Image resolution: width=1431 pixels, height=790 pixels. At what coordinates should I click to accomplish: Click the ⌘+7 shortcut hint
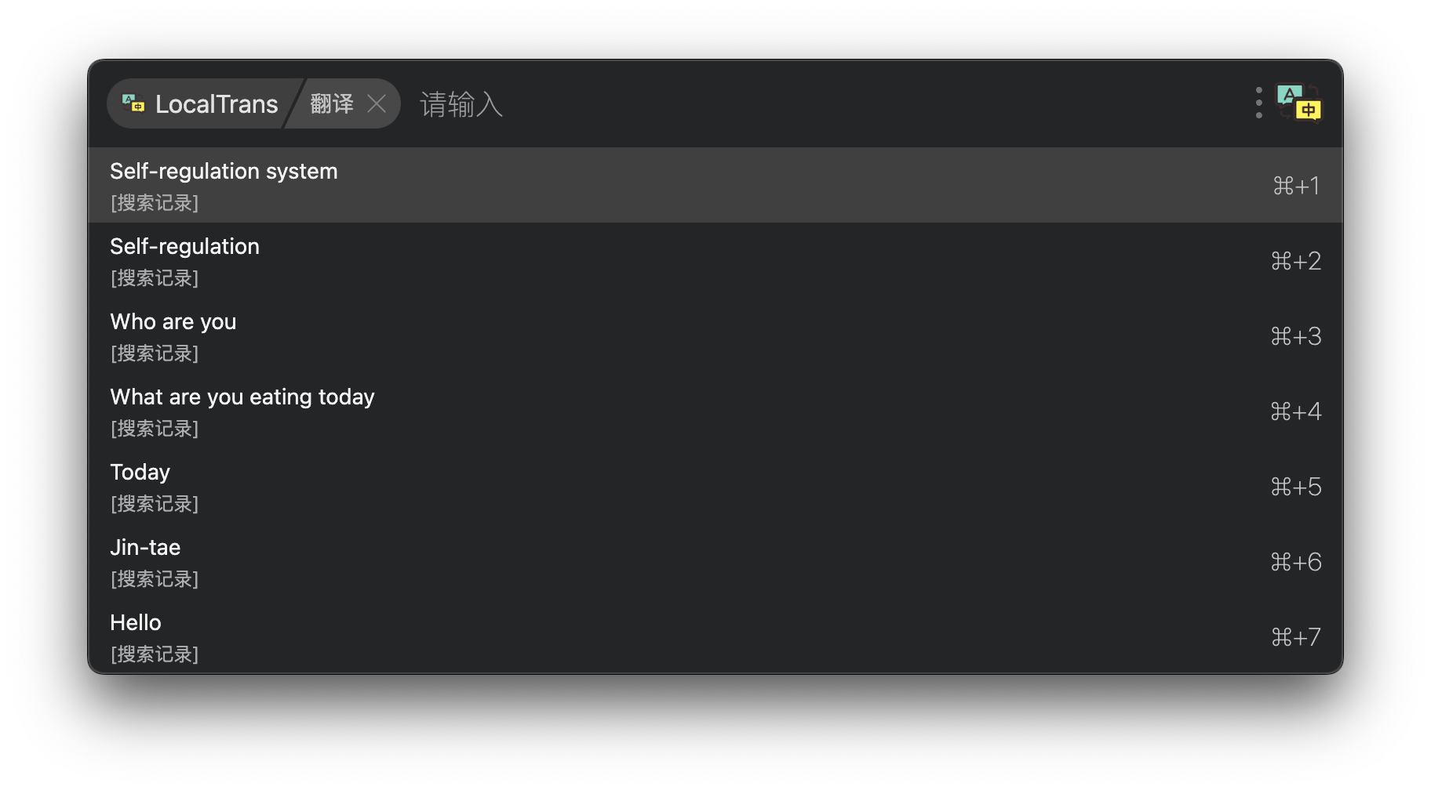click(1296, 637)
